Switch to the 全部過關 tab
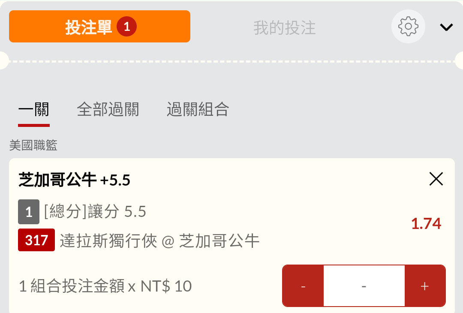Screen dimensions: 463x313 pos(108,110)
